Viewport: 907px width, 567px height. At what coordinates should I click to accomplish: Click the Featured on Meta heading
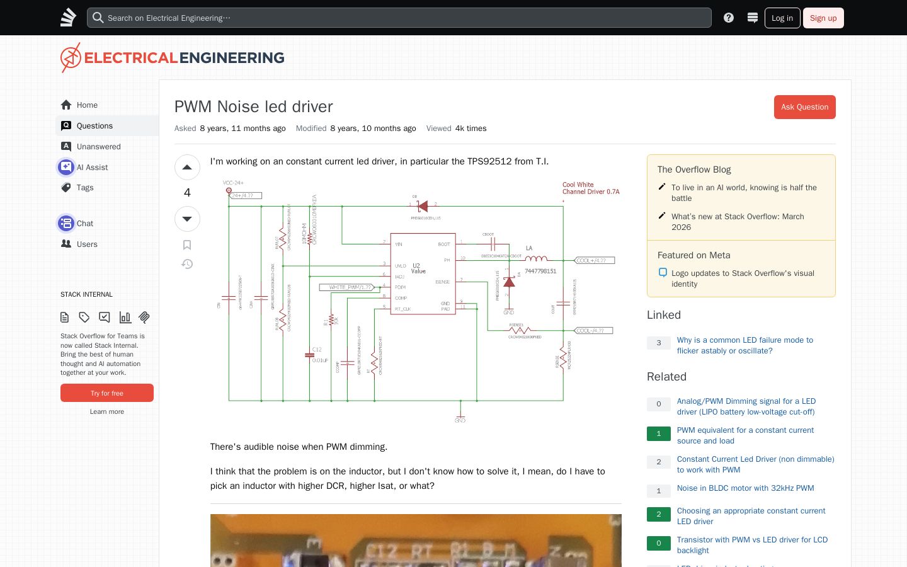(694, 255)
